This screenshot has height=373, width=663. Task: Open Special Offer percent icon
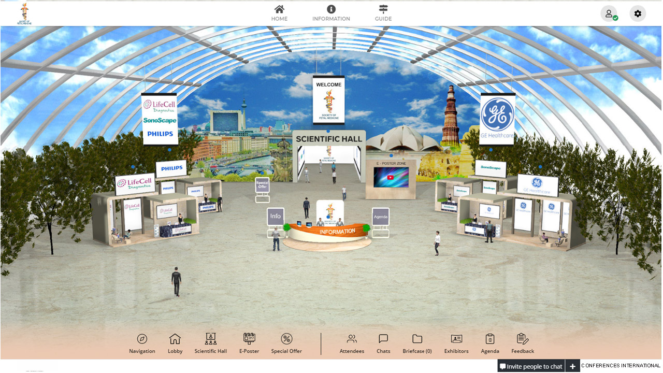pyautogui.click(x=286, y=344)
